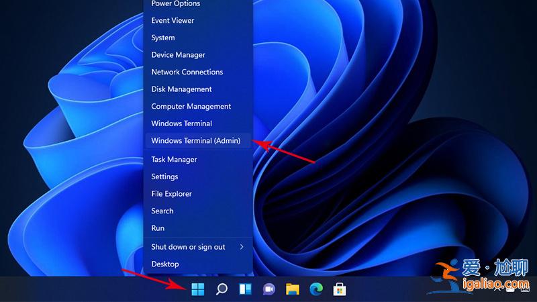This screenshot has height=302, width=537.
Task: Open the Task View taskbar icon
Action: tap(245, 289)
